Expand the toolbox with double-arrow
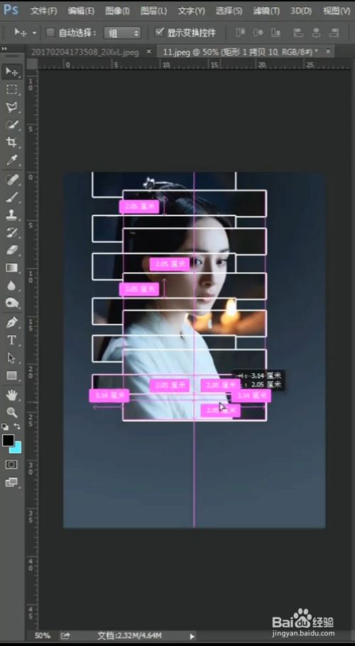The width and height of the screenshot is (355, 646). 4,49
